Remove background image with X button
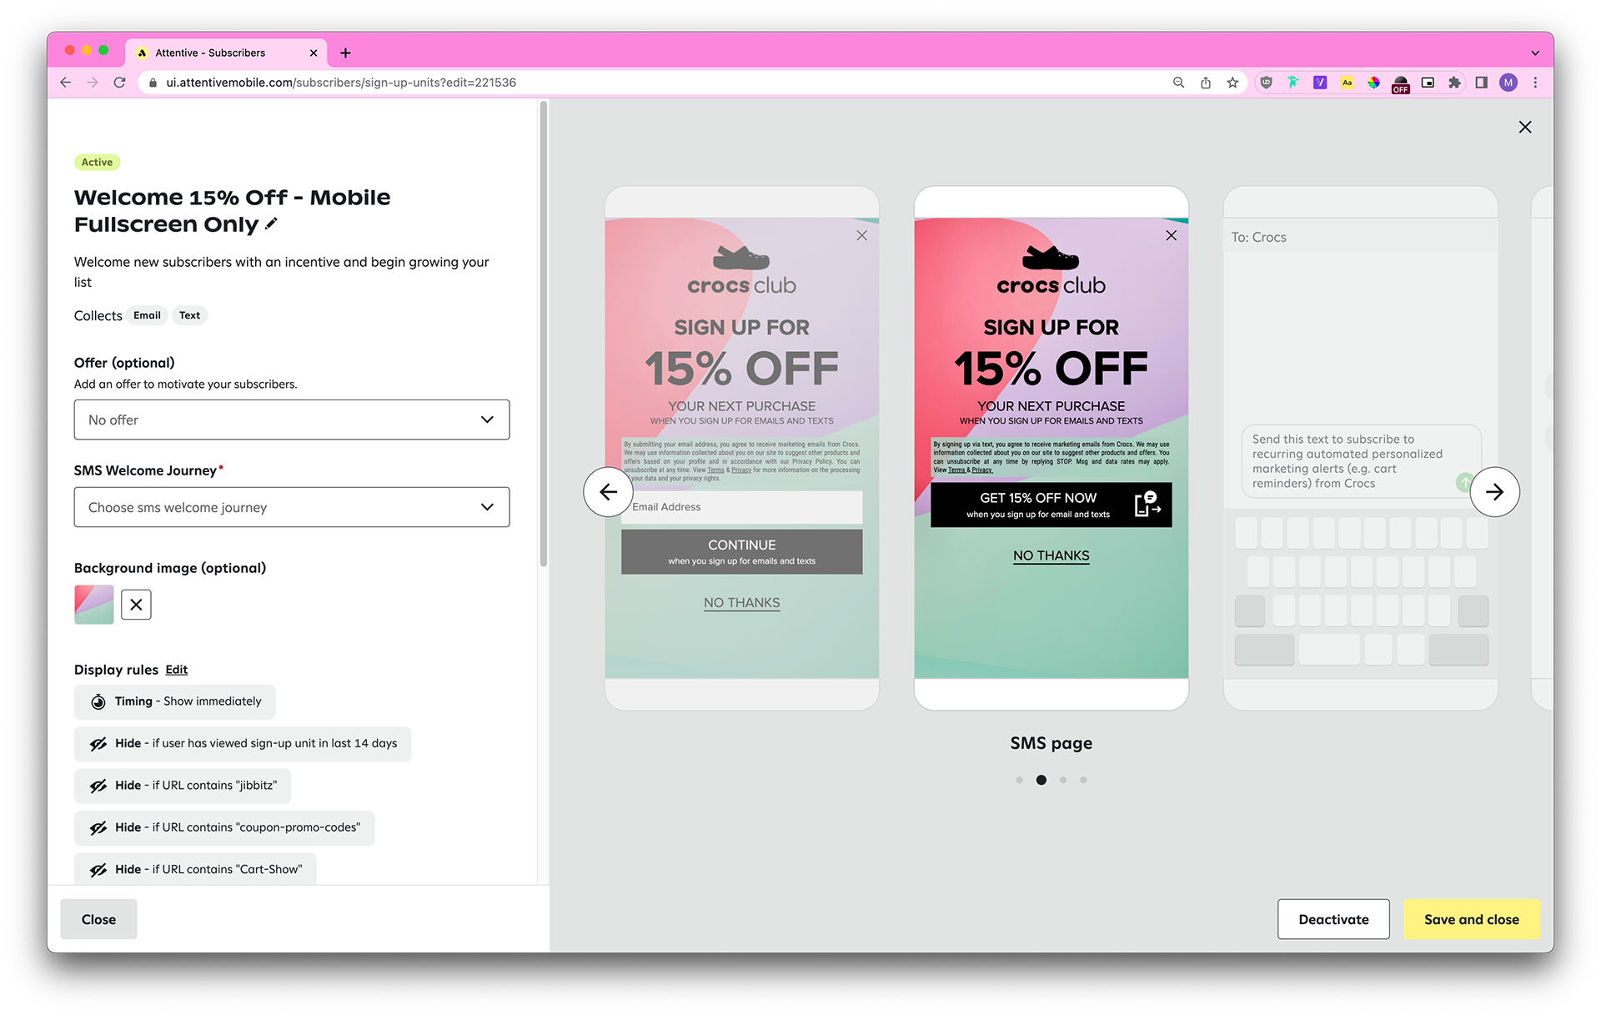The image size is (1601, 1015). 136,605
